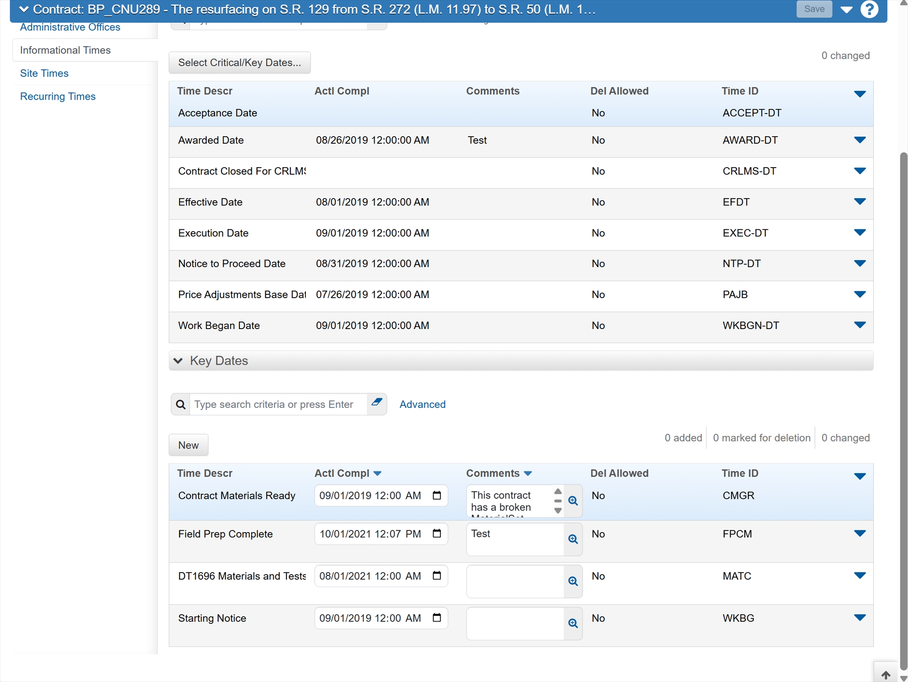908x682 pixels.
Task: Open the Site Times tab
Action: [44, 73]
